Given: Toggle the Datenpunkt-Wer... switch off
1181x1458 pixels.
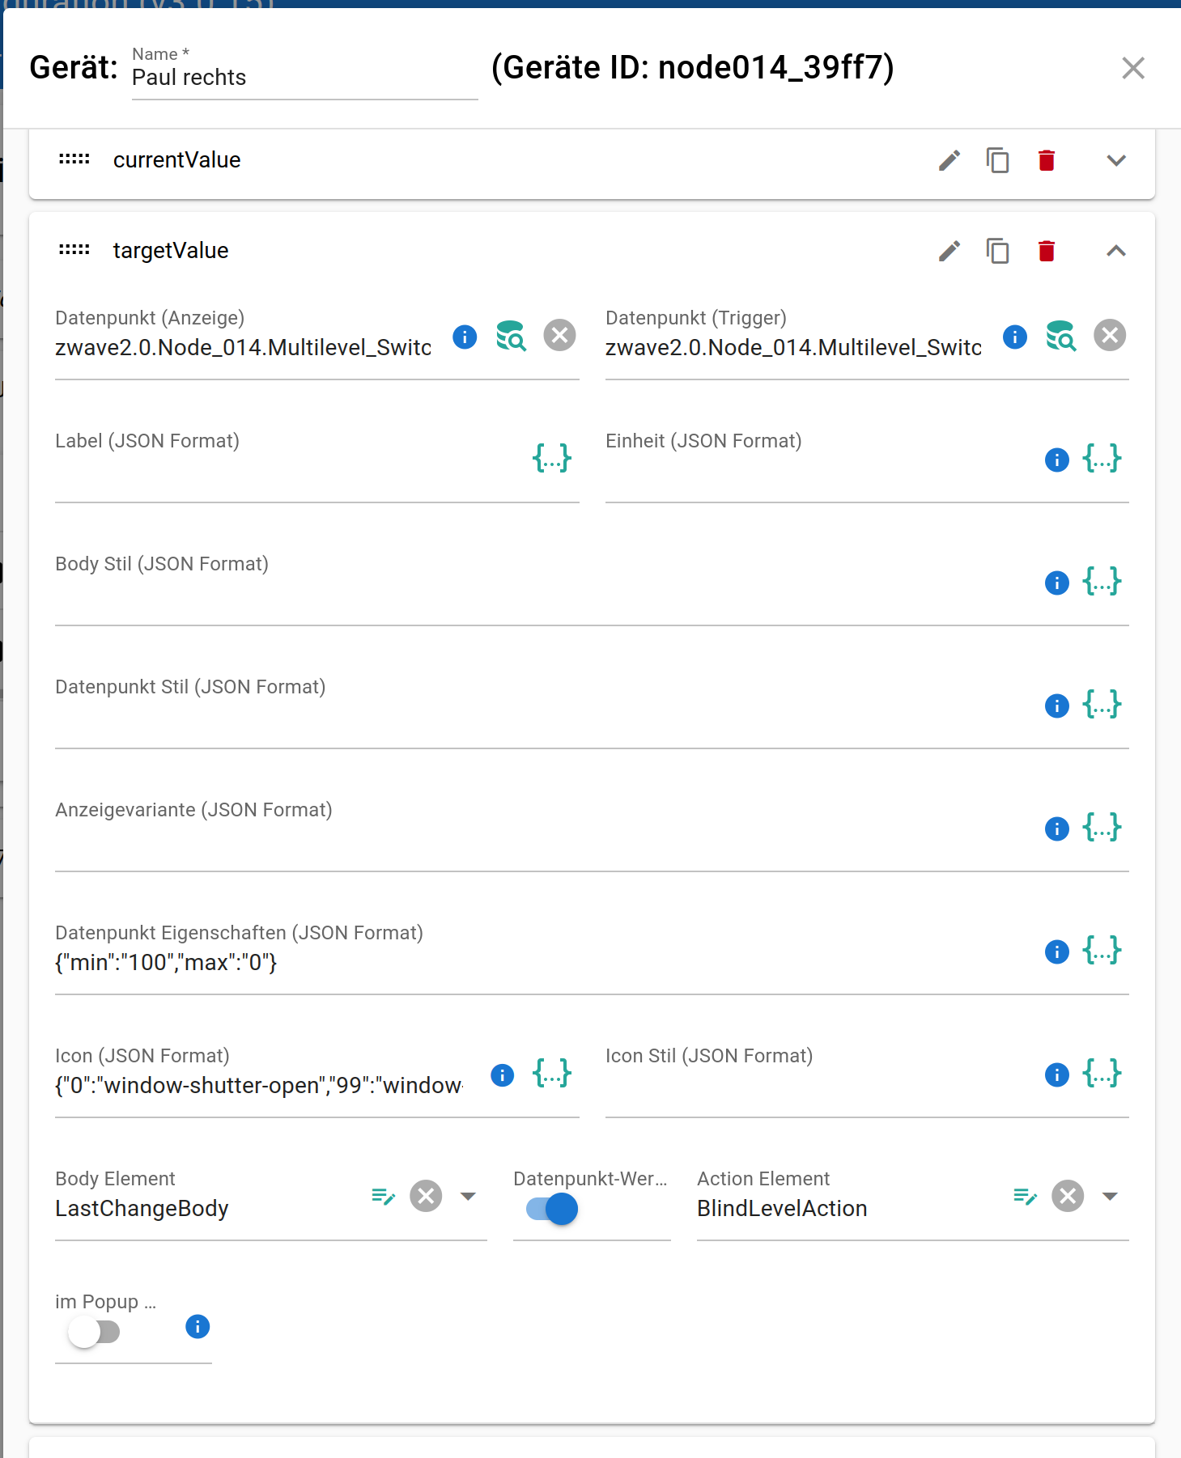Looking at the screenshot, I should [552, 1209].
